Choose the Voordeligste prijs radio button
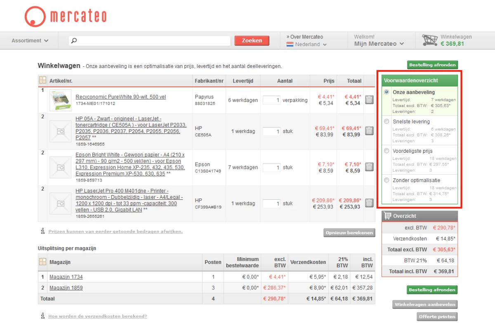The width and height of the screenshot is (495, 329). tap(387, 151)
